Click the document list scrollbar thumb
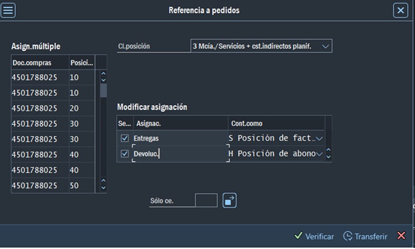415x249 pixels. point(104,90)
